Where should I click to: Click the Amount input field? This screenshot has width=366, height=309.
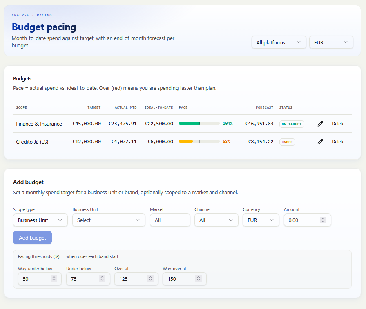pos(308,220)
